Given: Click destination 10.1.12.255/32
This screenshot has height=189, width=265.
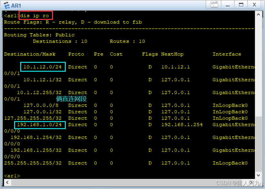Looking at the screenshot, I should pyautogui.click(x=39, y=93).
